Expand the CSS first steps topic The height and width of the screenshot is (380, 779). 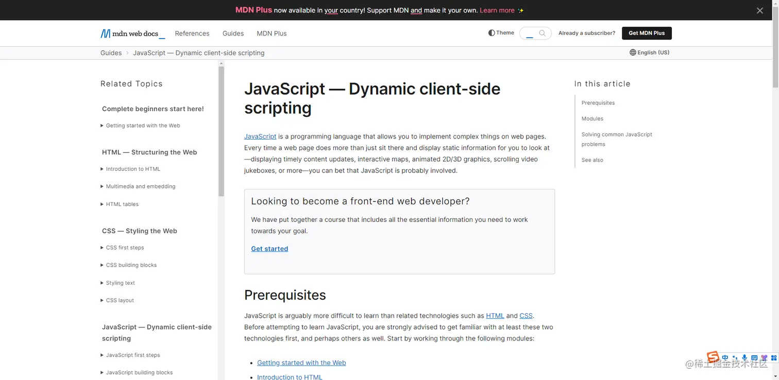(123, 248)
